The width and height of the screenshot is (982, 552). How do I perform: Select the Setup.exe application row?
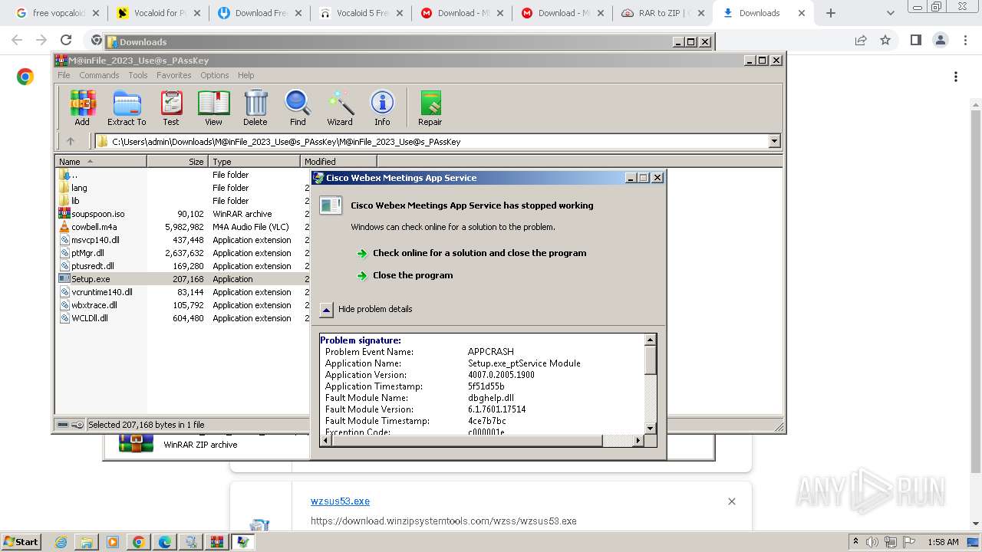[183, 279]
